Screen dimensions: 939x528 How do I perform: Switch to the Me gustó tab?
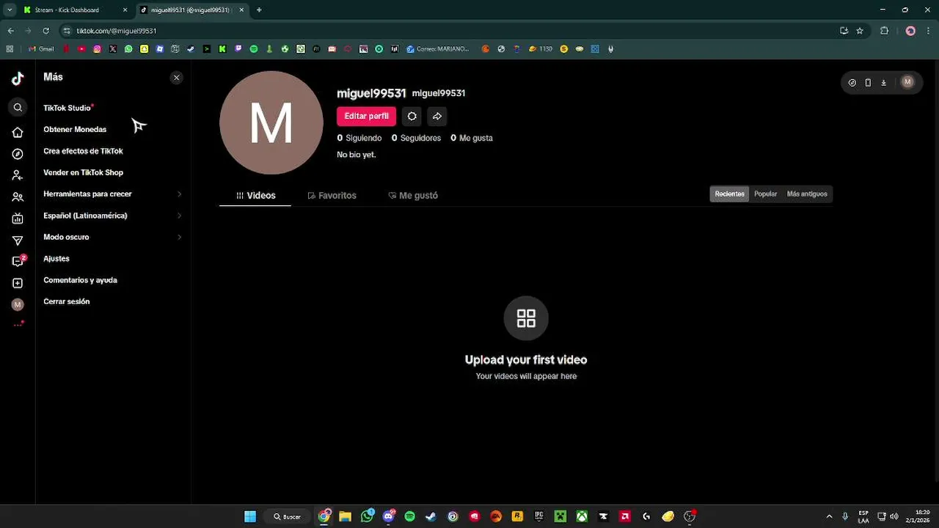(x=413, y=196)
